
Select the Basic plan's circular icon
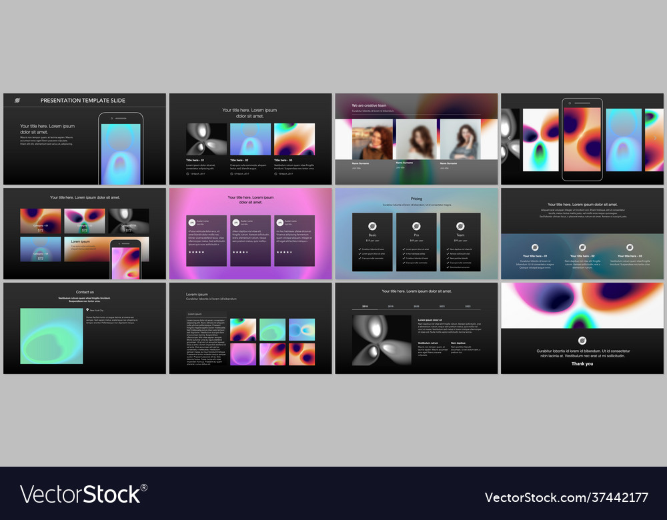pos(372,226)
